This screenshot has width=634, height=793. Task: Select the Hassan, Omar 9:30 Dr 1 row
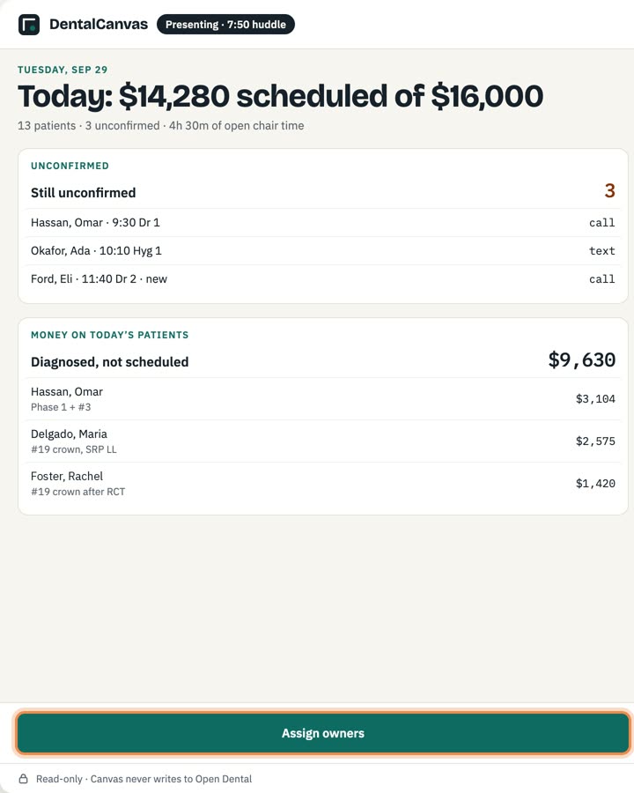[x=323, y=223]
